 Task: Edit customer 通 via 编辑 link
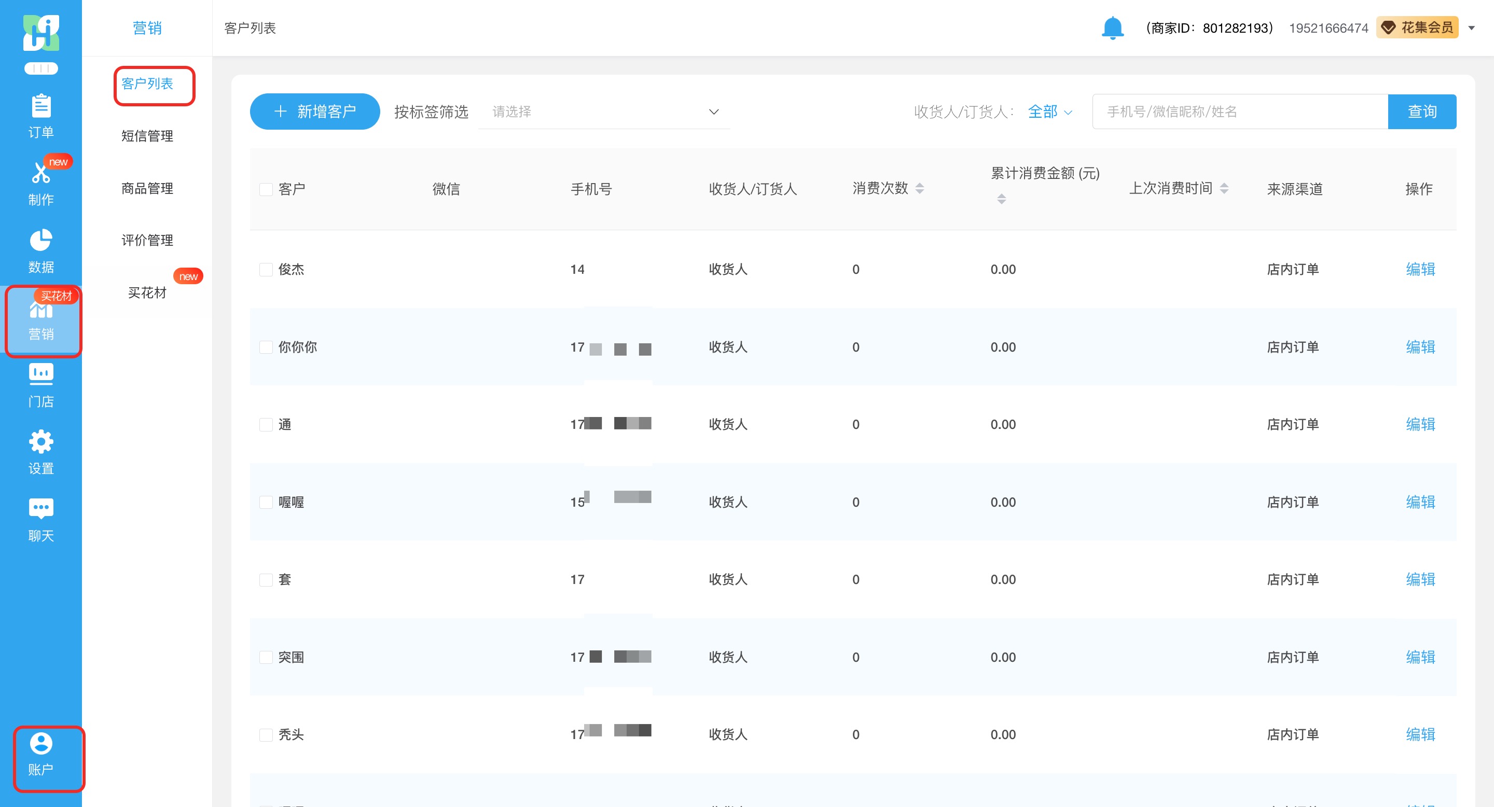click(x=1420, y=424)
